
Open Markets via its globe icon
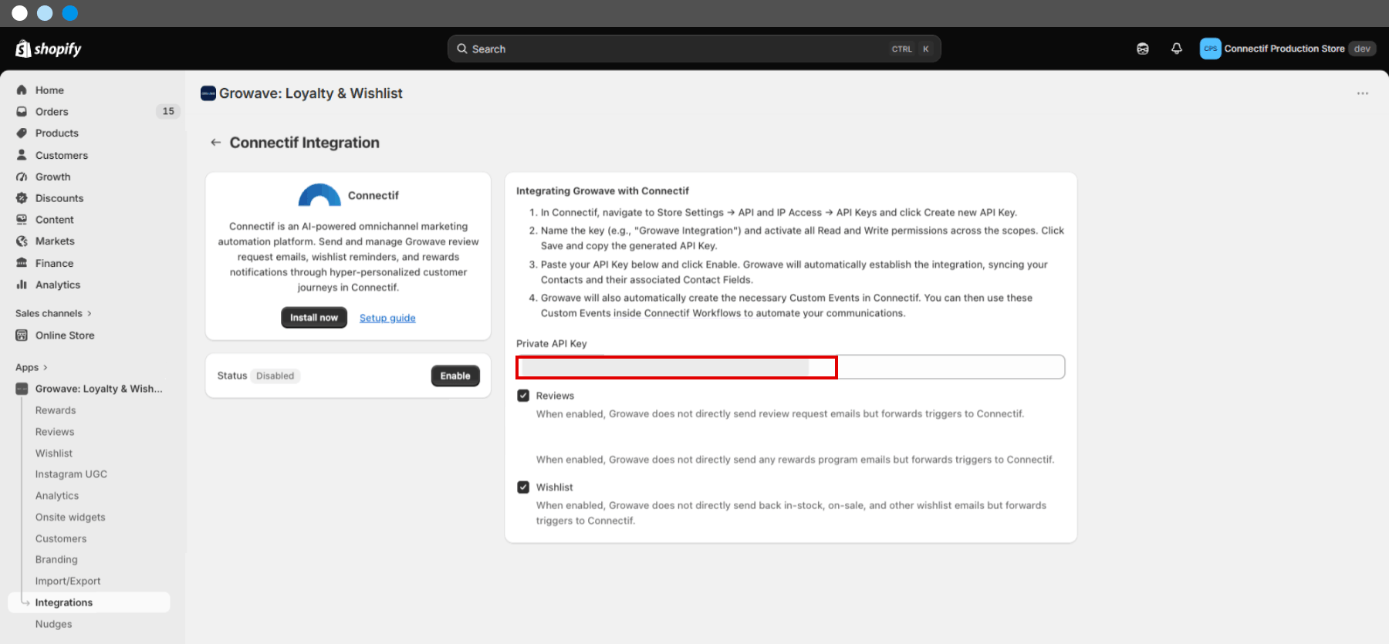22,241
